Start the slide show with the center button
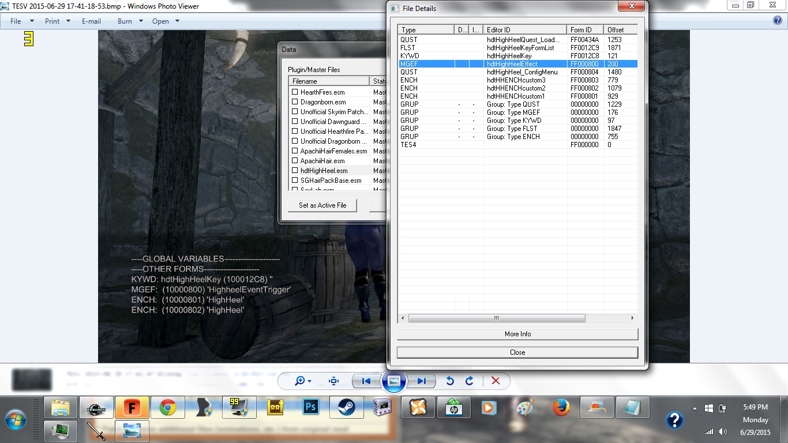 click(x=394, y=381)
